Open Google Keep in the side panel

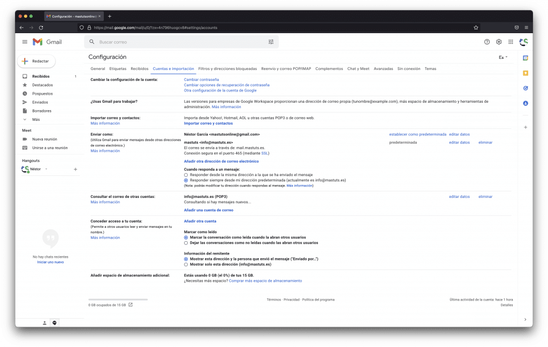tap(526, 73)
